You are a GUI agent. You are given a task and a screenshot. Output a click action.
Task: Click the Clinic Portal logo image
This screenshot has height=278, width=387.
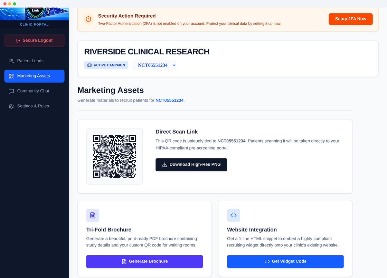tap(34, 14)
